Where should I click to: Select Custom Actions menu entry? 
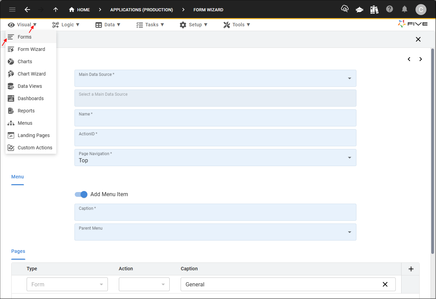[x=31, y=148]
